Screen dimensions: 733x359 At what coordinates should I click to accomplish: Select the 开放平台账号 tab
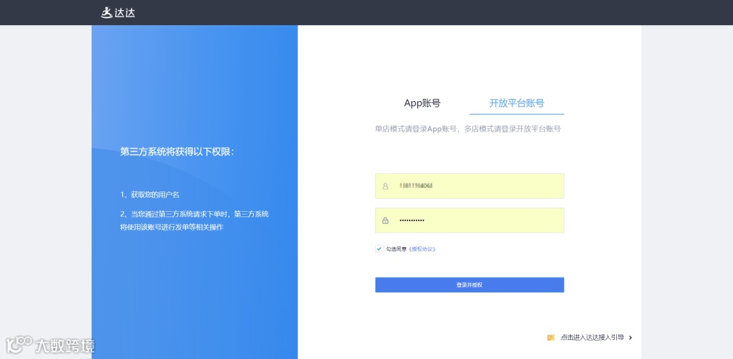(x=516, y=103)
